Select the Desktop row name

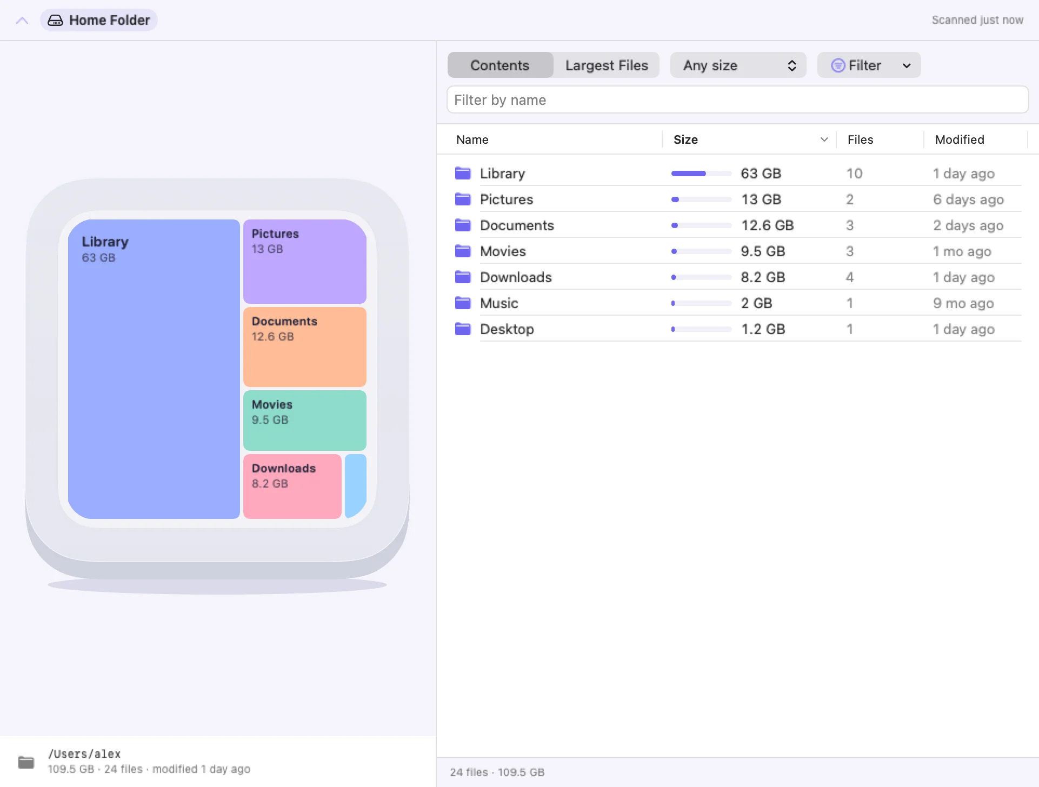507,329
